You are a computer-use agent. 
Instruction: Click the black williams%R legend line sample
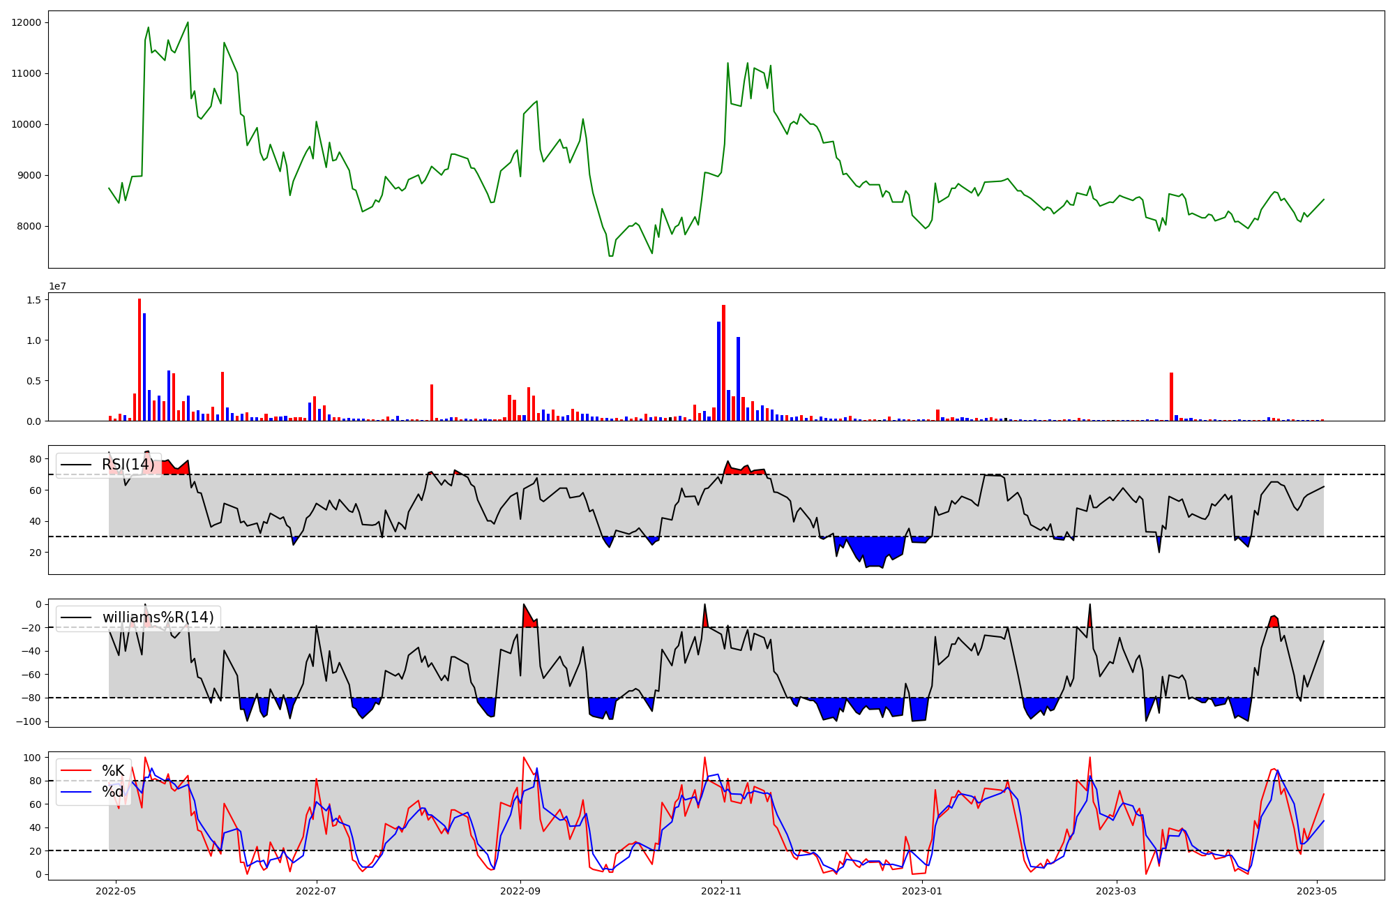point(76,617)
